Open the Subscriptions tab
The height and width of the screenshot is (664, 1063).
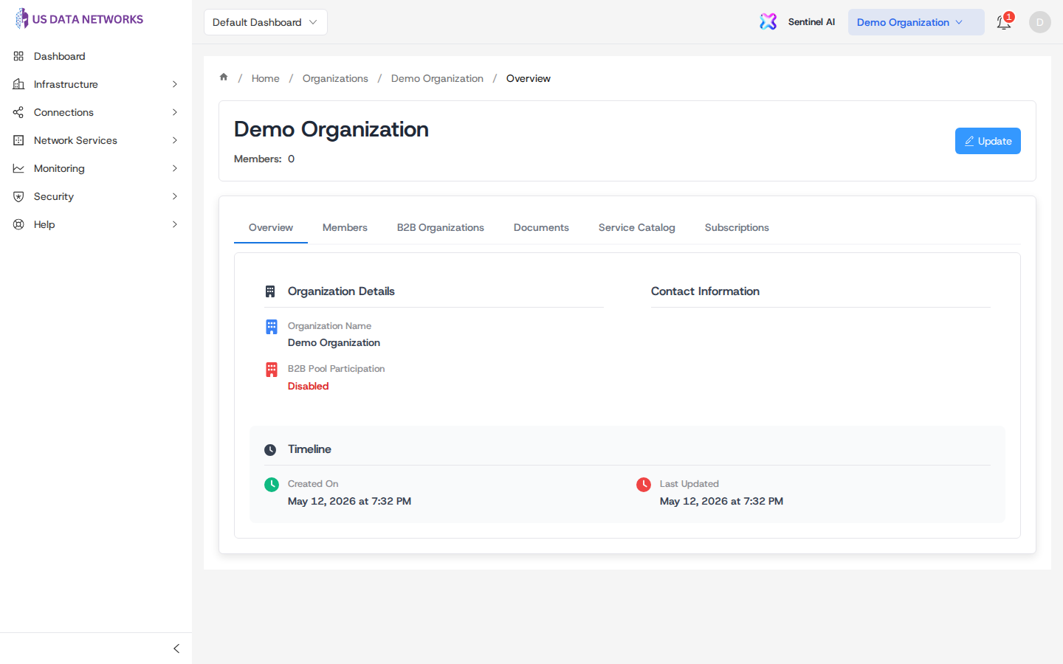pos(737,227)
